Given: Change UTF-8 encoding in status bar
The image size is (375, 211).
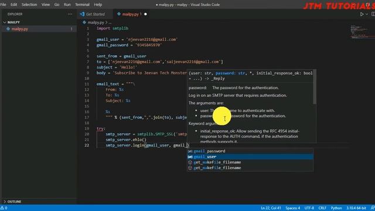Looking at the screenshot, I should point(309,208).
